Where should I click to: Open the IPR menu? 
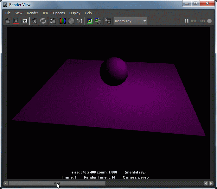click(45, 13)
